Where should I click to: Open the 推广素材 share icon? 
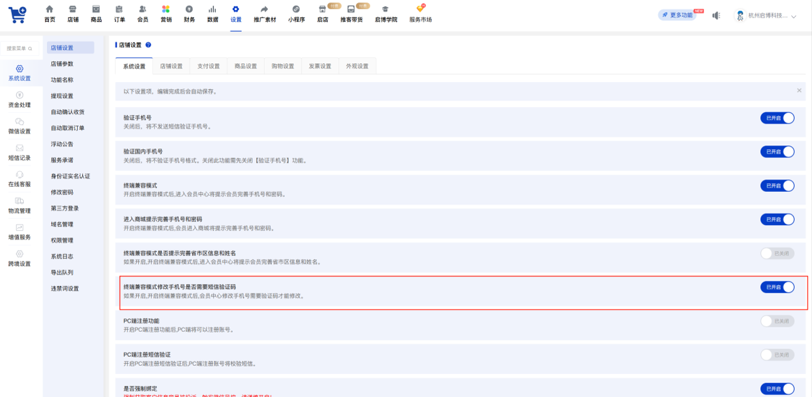click(x=264, y=9)
